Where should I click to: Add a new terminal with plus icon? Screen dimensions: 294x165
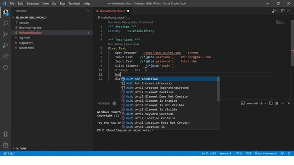coord(261,103)
